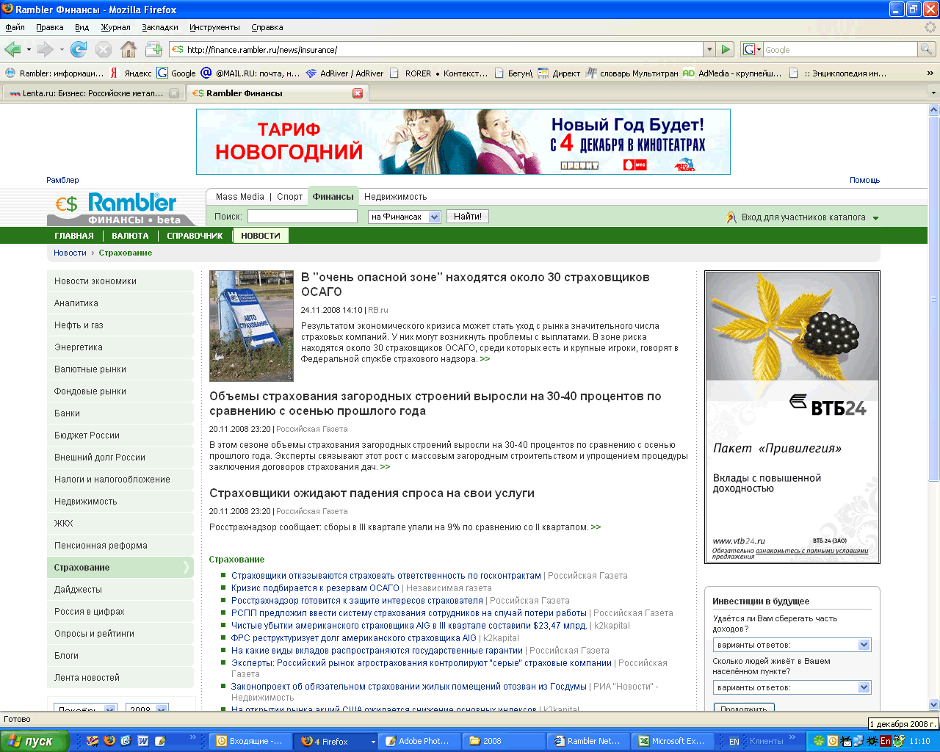Image resolution: width=940 pixels, height=752 pixels.
Task: Close the Lenta.ru tab
Action: pyautogui.click(x=174, y=93)
